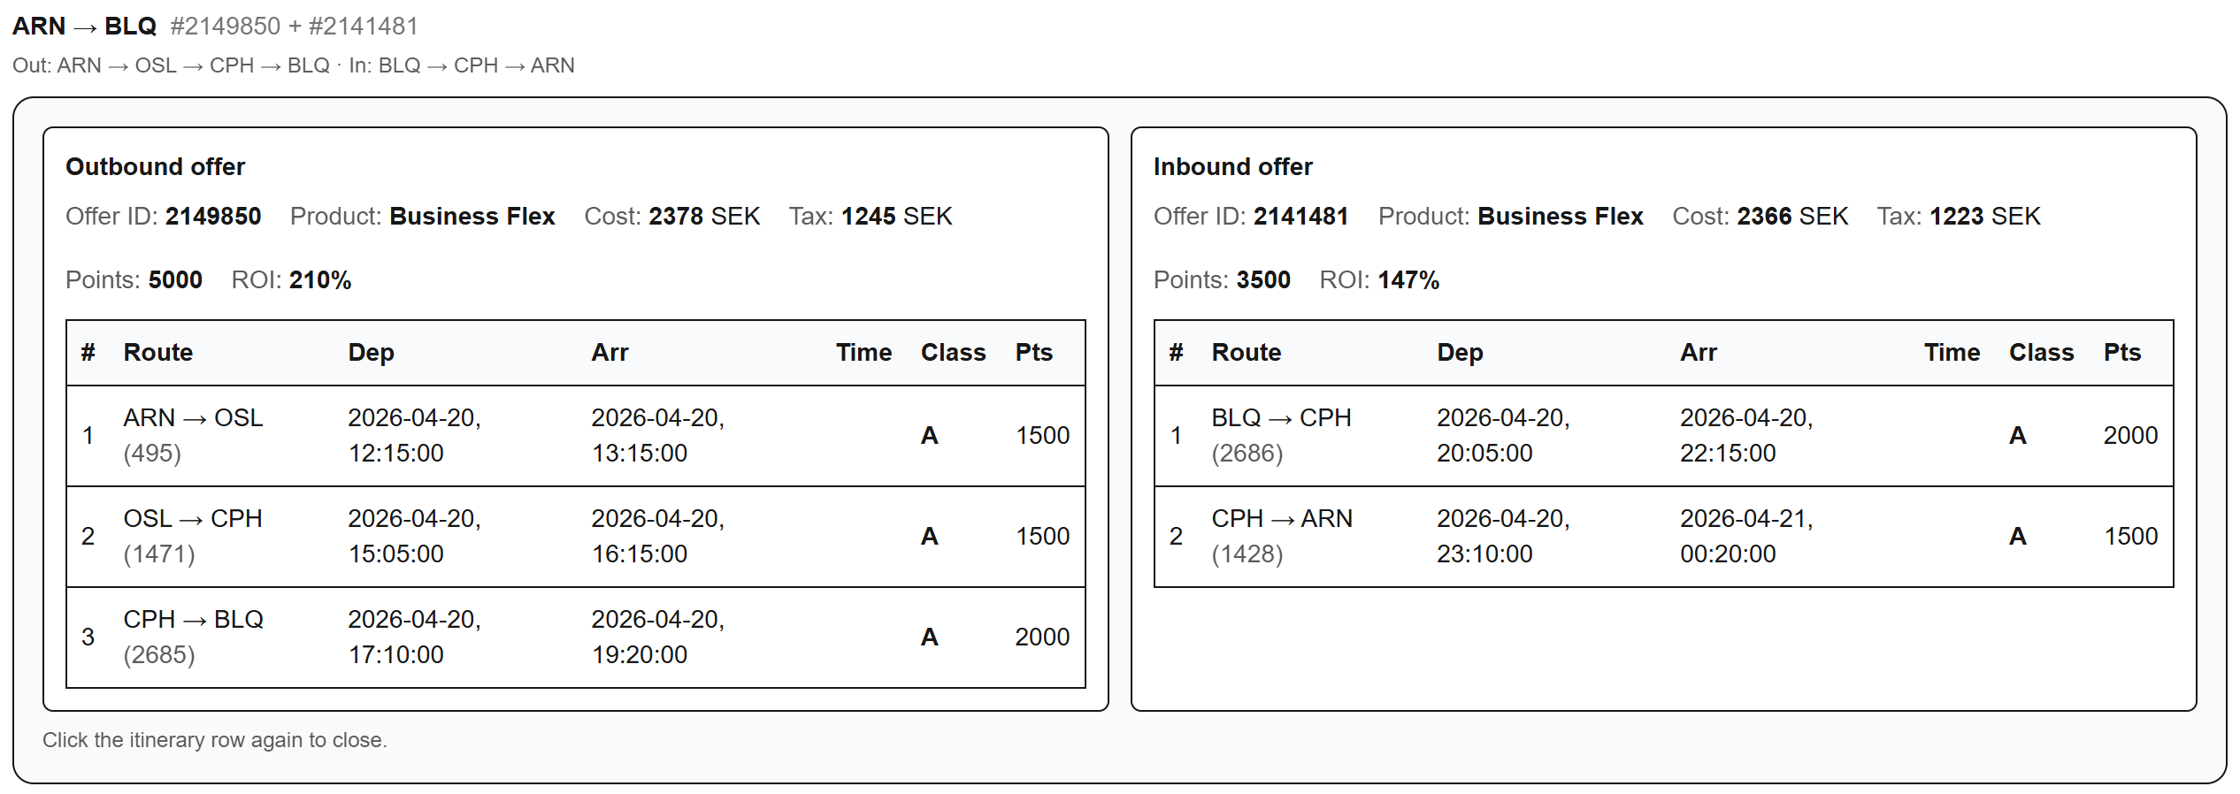Click the ARN → BLQ itinerary title
The height and width of the screenshot is (794, 2240).
pos(85,27)
